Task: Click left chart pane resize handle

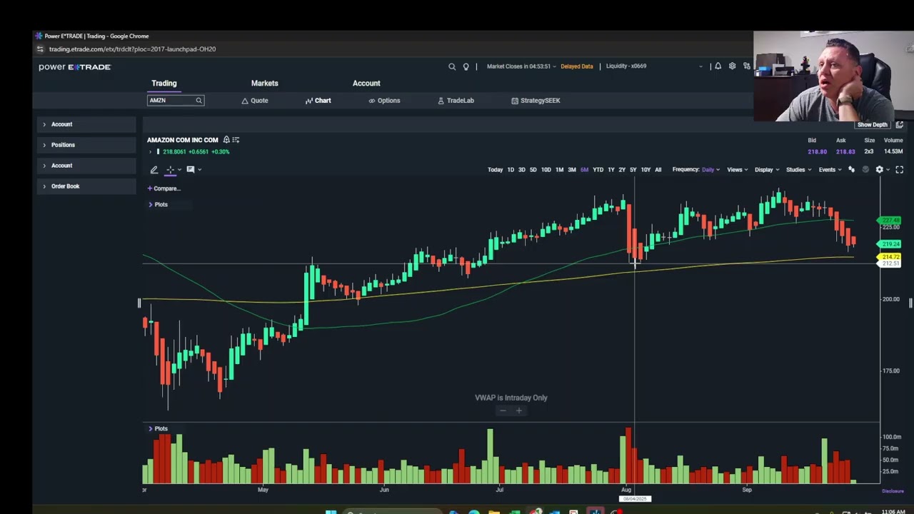Action: 139,303
